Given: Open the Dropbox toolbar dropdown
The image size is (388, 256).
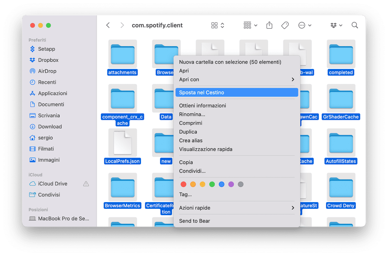Looking at the screenshot, I should tap(336, 25).
